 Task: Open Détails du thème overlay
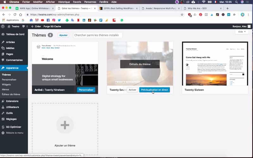click(x=140, y=64)
